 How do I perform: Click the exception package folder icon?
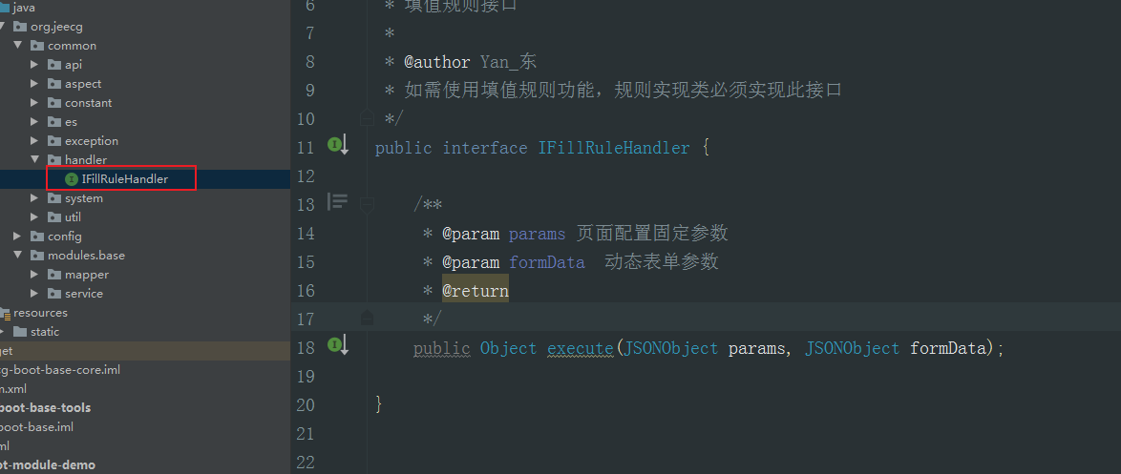click(55, 140)
